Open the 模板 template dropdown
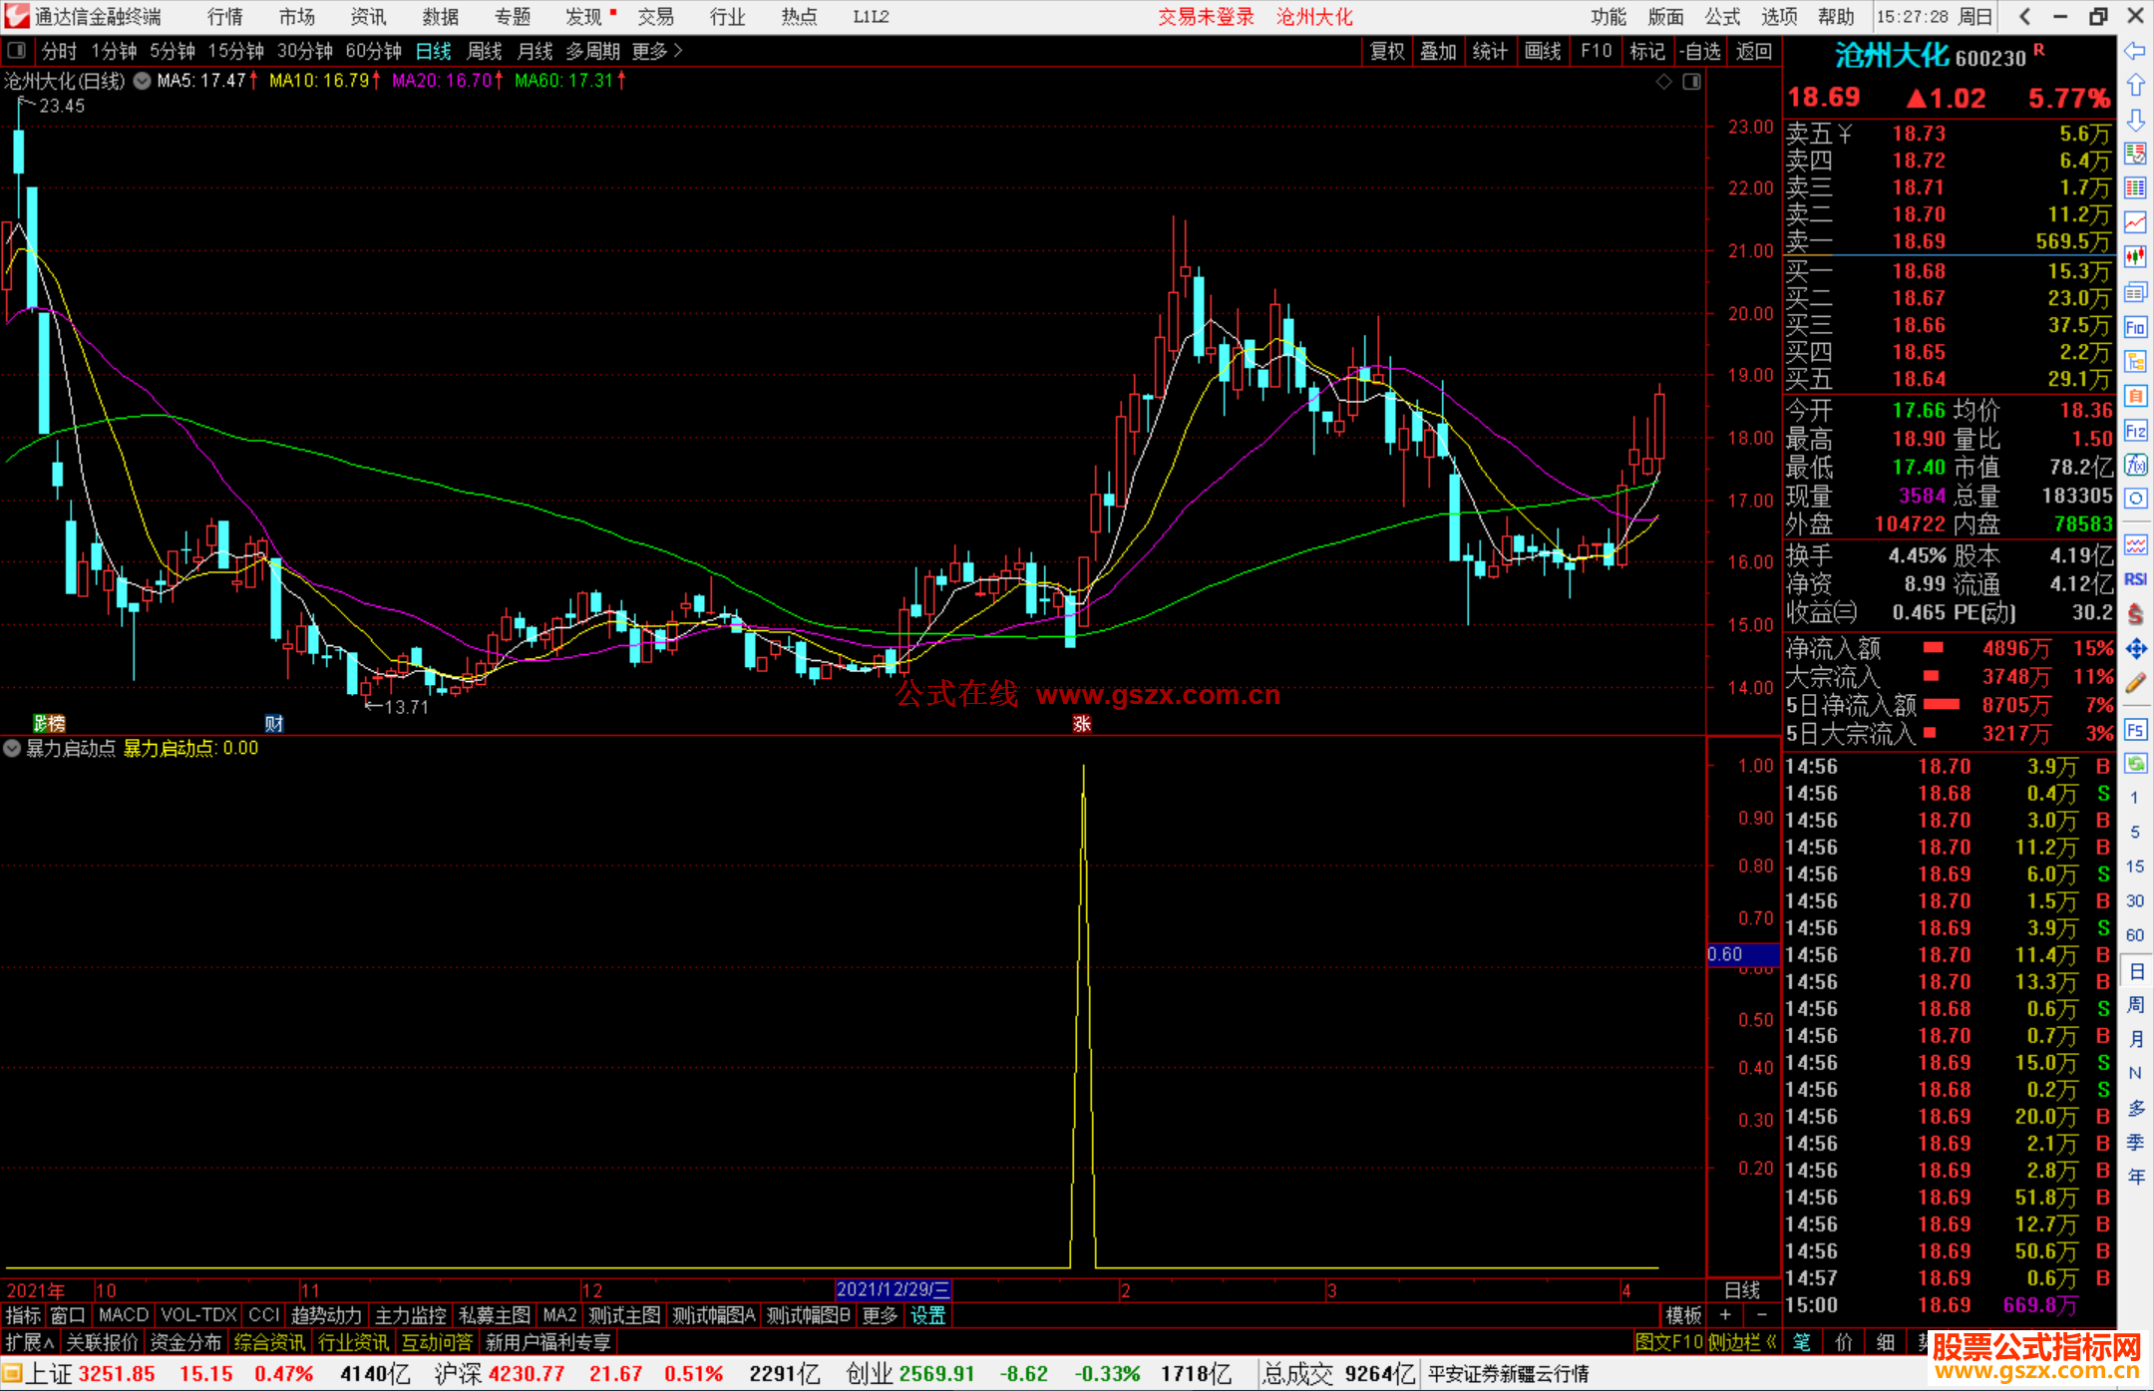This screenshot has height=1391, width=2154. click(x=1683, y=1315)
